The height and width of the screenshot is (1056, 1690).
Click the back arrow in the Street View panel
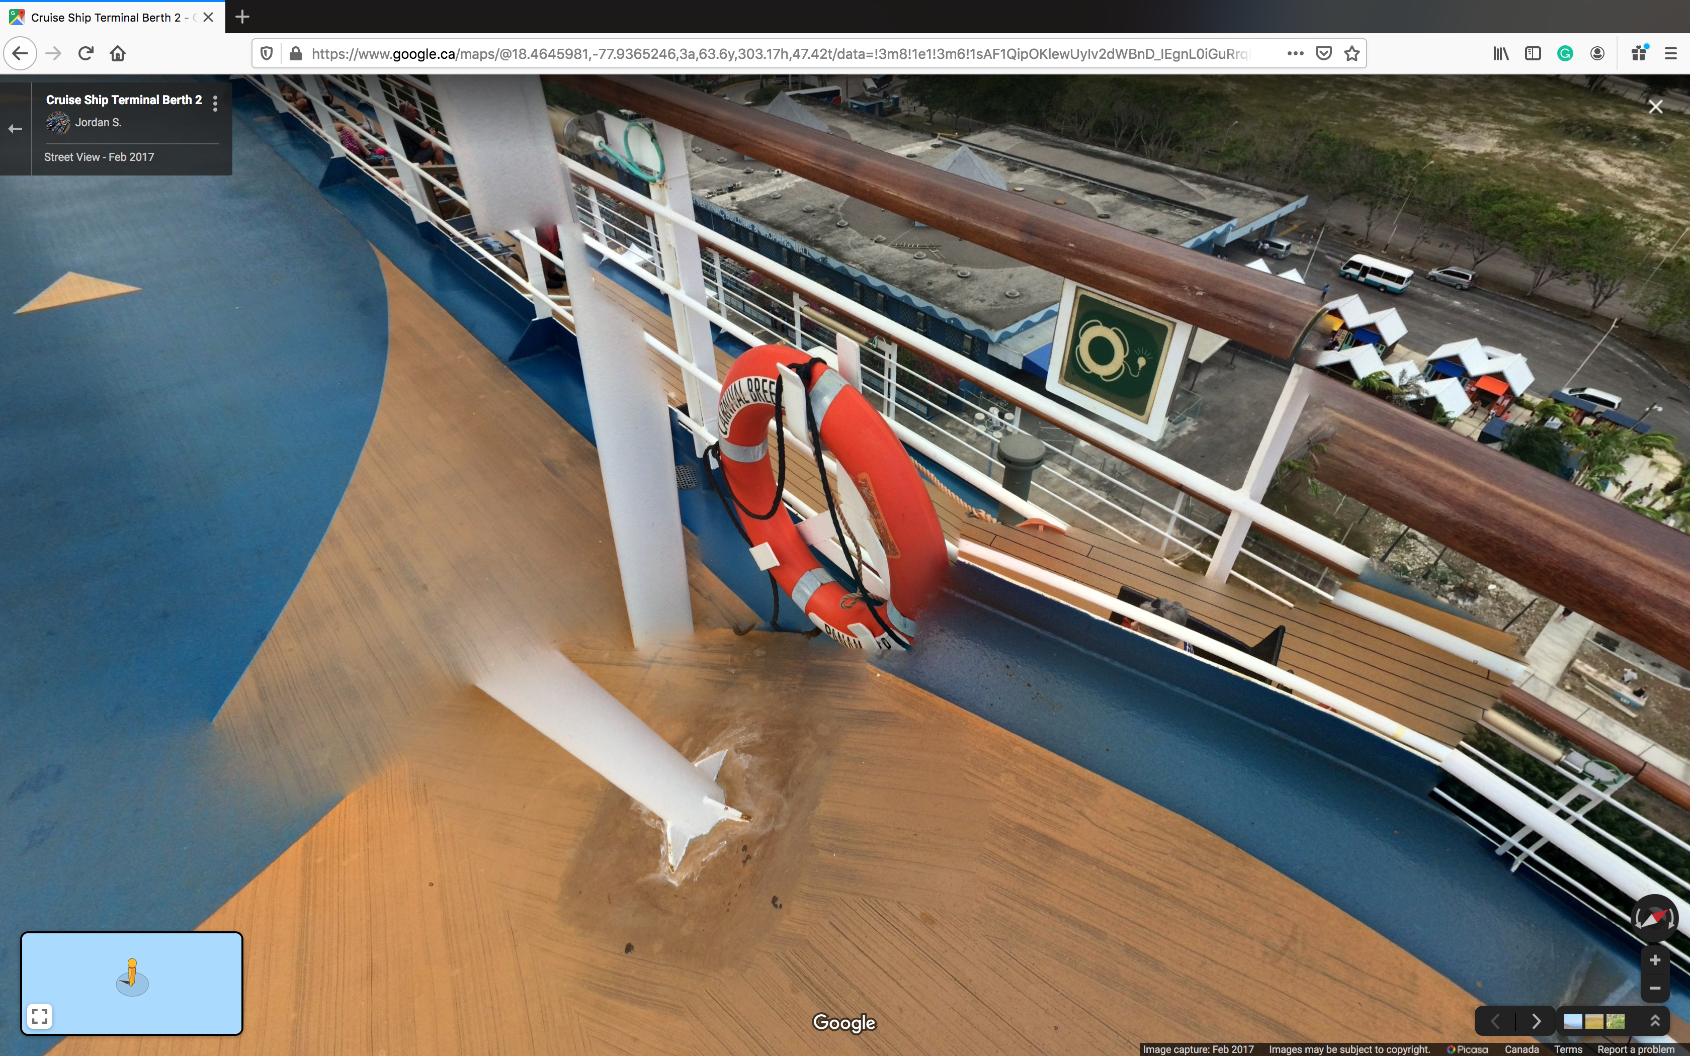click(16, 129)
